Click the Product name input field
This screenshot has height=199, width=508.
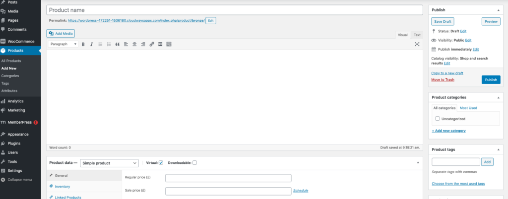[x=235, y=10]
